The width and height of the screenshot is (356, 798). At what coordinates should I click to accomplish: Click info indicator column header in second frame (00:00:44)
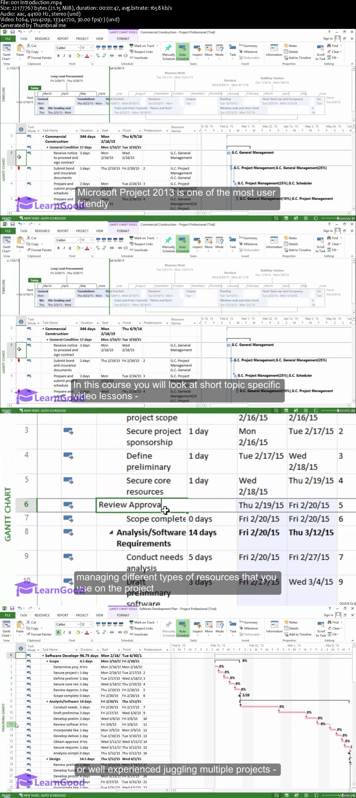click(x=21, y=321)
